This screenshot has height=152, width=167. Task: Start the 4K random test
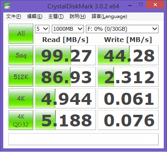tap(21, 98)
